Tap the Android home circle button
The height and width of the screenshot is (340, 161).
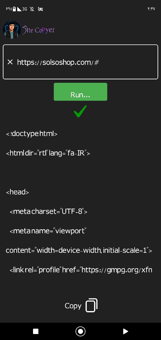tap(80, 331)
